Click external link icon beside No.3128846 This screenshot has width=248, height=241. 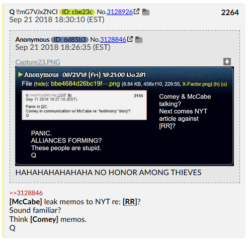[130, 39]
